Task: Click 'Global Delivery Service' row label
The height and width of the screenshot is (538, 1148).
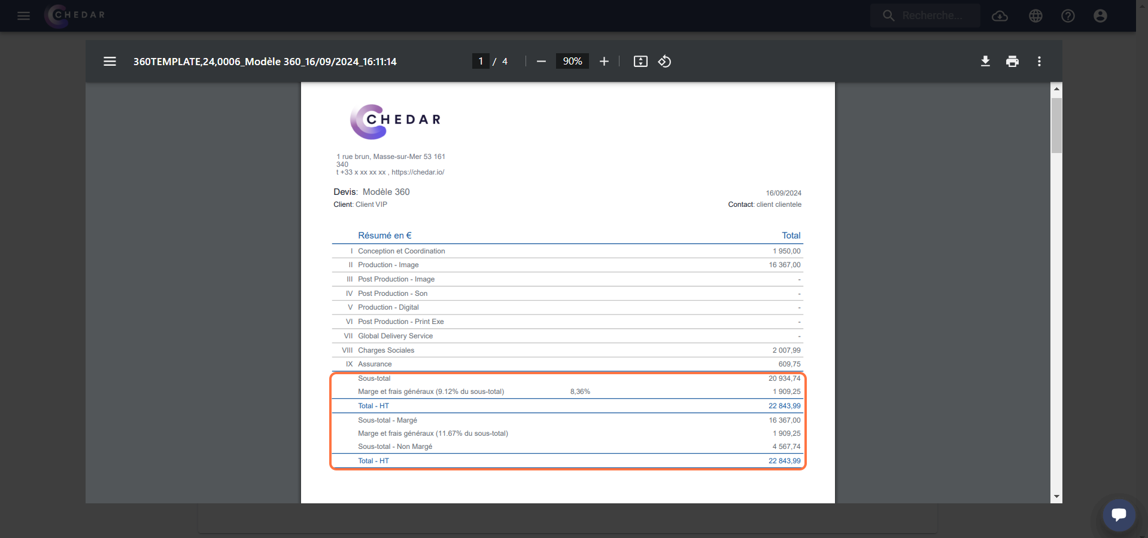Action: pos(396,336)
